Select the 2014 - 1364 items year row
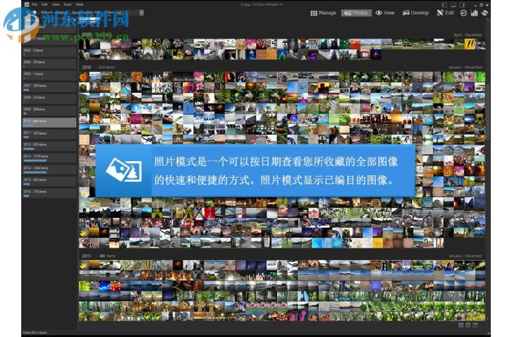 tap(50, 169)
